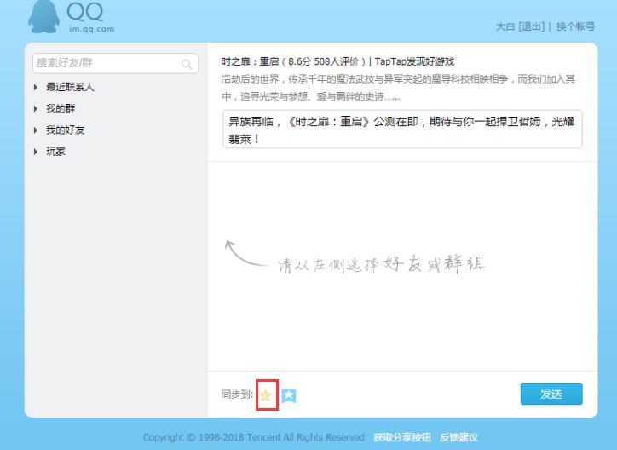This screenshot has height=450, width=617.
Task: Click the 大白 username text
Action: (505, 26)
